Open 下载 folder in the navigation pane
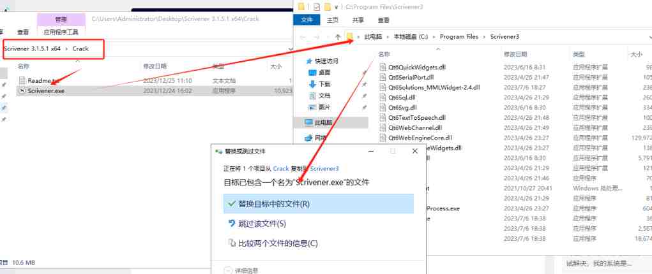The image size is (652, 274). tap(325, 84)
